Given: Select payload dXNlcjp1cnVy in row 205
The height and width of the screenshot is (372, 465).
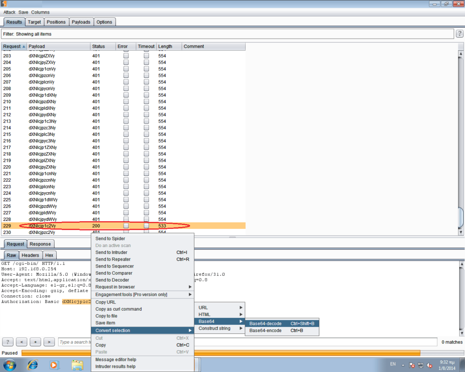Looking at the screenshot, I should tap(42, 69).
